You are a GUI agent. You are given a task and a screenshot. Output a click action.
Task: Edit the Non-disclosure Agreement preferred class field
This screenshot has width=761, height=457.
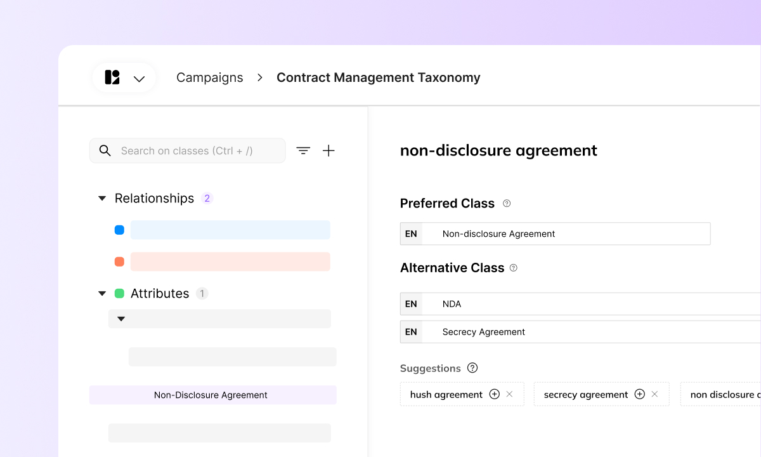(556, 234)
